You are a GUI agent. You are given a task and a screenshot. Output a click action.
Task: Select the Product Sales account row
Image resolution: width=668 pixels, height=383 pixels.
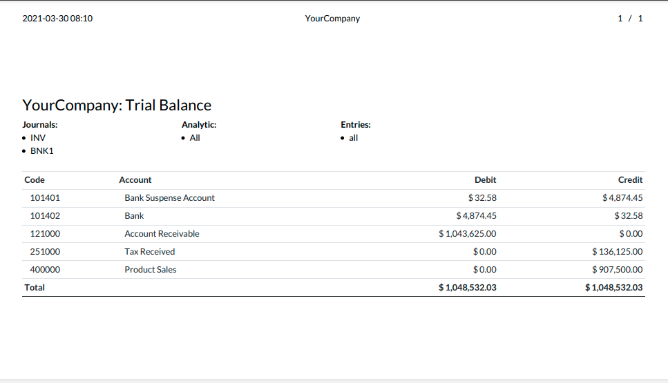pos(334,269)
